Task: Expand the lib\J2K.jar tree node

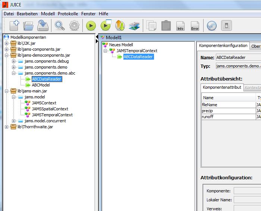Action: pyautogui.click(x=6, y=43)
